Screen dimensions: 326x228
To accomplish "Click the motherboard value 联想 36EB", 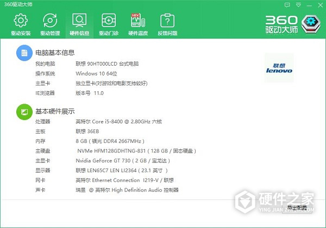I will [87, 131].
